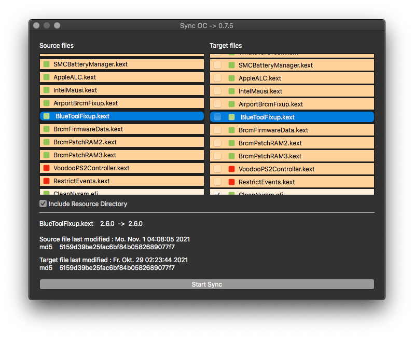Viewport: 414px width, 338px height.
Task: Click green status icon of source AppleALC.kext
Action: tap(47, 77)
